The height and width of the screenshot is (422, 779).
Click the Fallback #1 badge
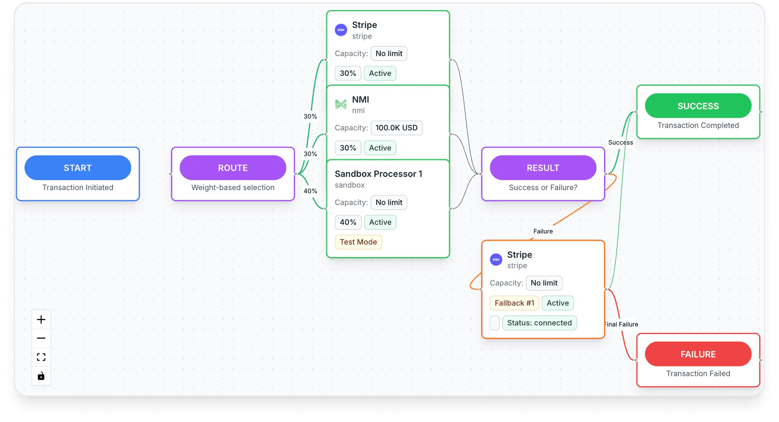514,303
